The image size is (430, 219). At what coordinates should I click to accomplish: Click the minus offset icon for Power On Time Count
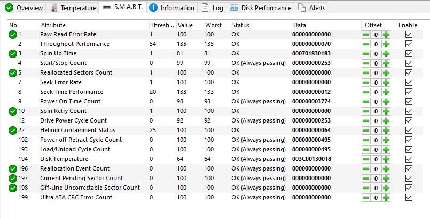click(366, 102)
